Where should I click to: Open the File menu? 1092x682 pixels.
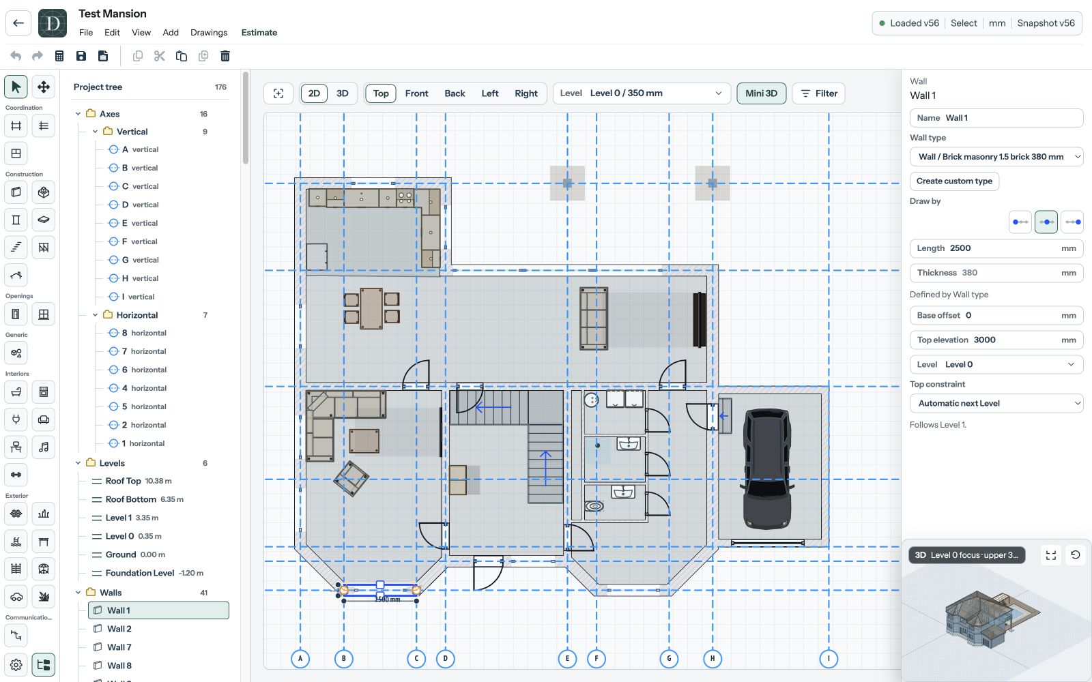coord(86,33)
